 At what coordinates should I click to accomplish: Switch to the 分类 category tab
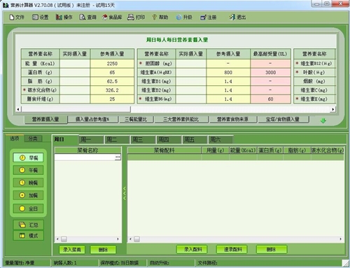[33, 139]
